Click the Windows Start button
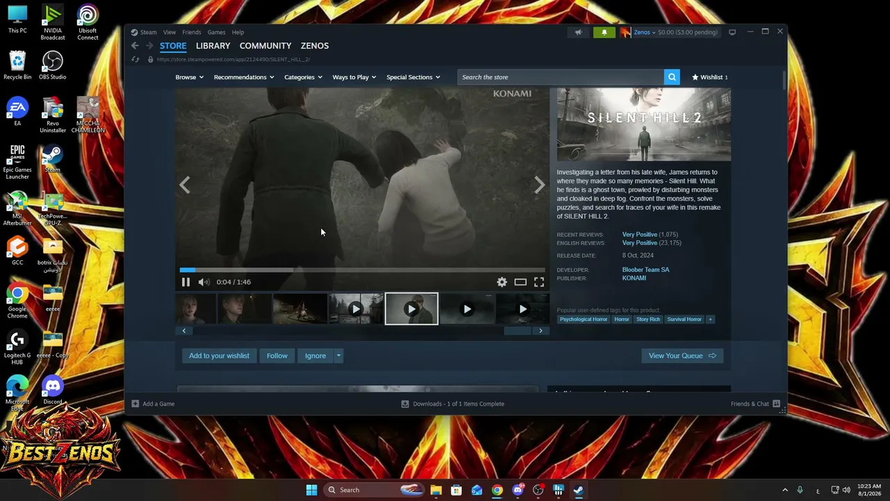The image size is (890, 501). click(311, 490)
